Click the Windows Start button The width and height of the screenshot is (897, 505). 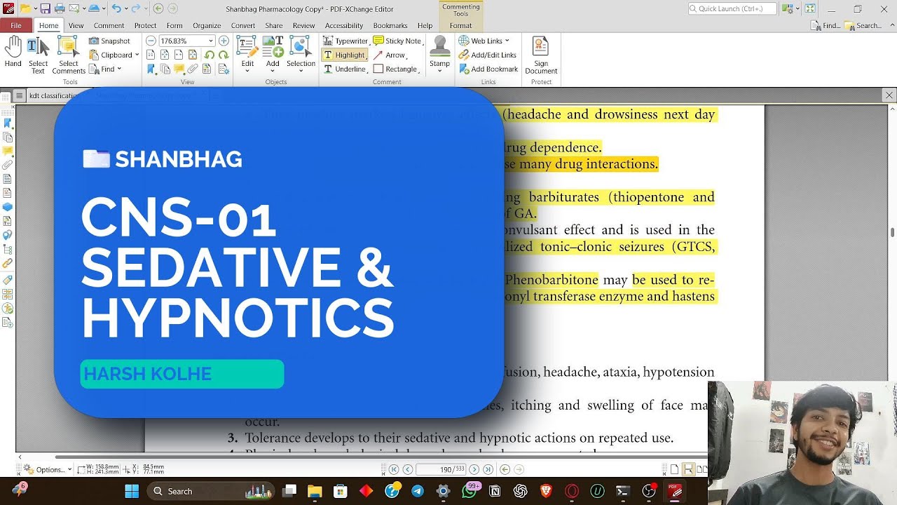[131, 491]
